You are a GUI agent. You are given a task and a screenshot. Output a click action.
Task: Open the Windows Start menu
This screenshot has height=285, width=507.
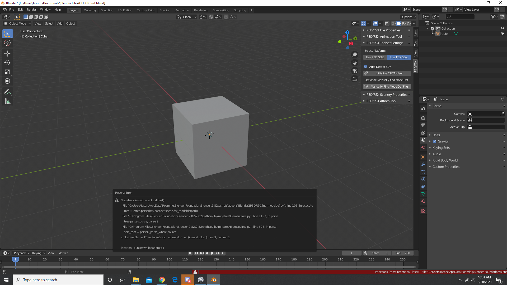point(6,280)
